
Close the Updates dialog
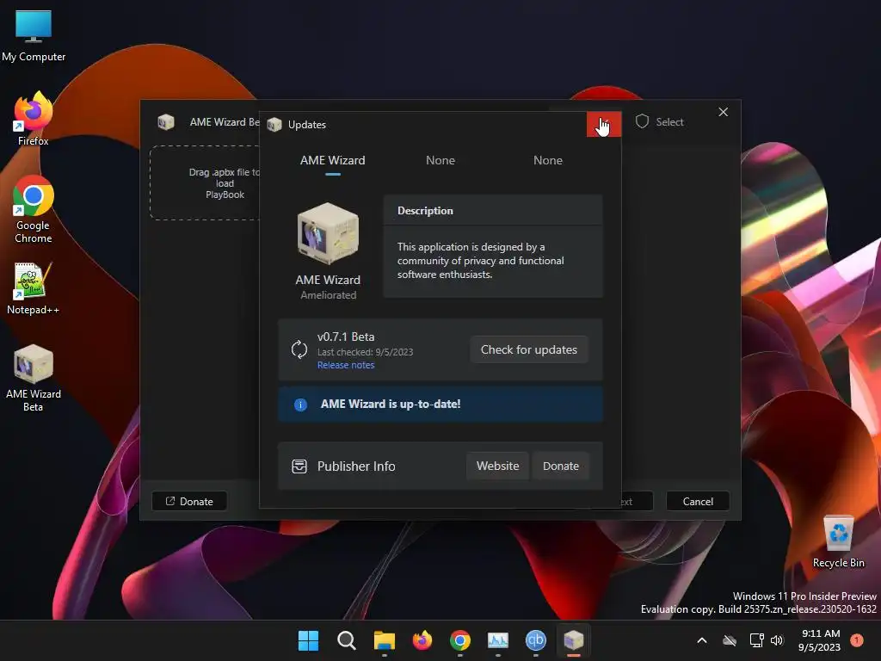(604, 124)
